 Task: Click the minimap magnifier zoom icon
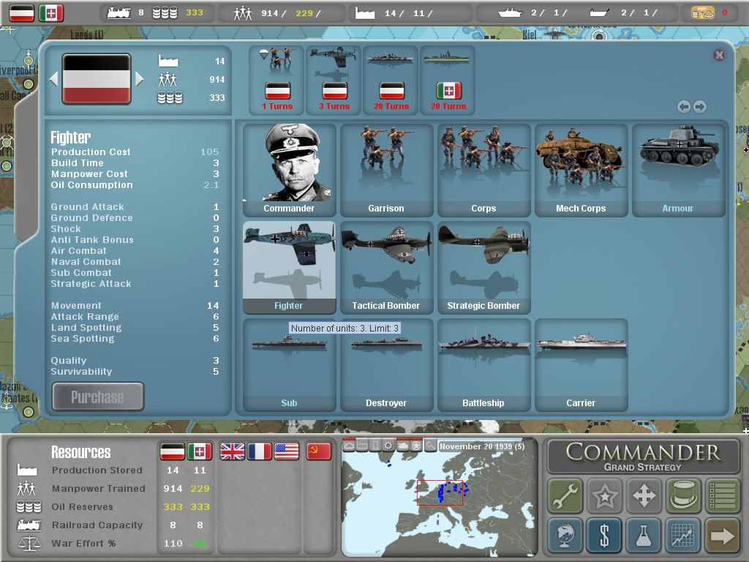coord(430,446)
